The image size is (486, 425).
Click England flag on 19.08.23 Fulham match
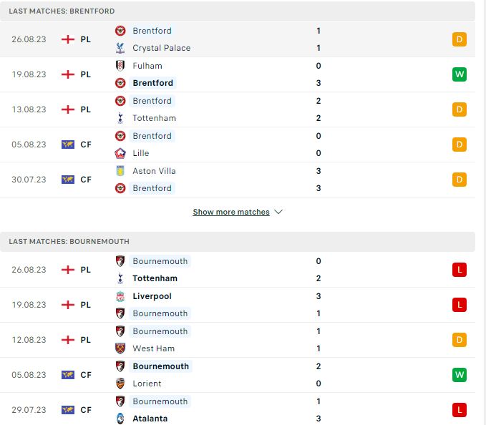coord(68,74)
